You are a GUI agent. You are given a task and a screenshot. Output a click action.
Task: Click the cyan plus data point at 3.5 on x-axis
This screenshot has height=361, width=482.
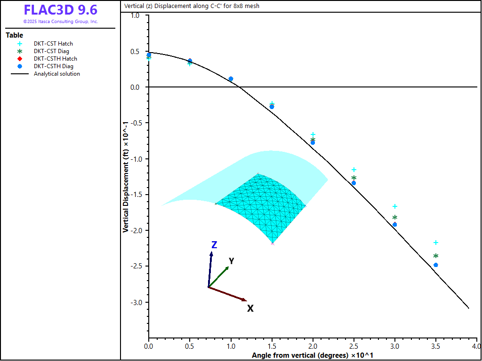[436, 243]
